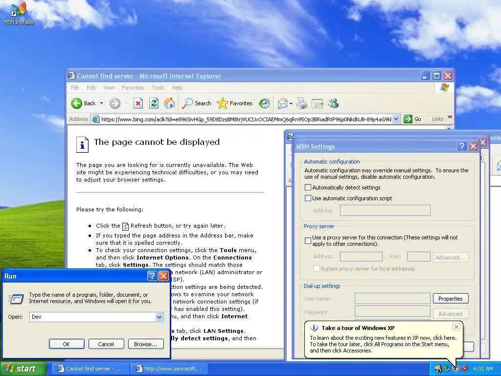
Task: Click the Mail envelope toolbar icon
Action: (x=282, y=103)
